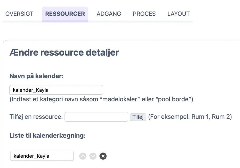Go to the PROCES tab

tap(144, 14)
